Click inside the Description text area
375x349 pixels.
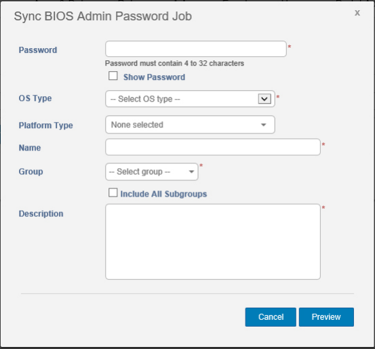[213, 242]
